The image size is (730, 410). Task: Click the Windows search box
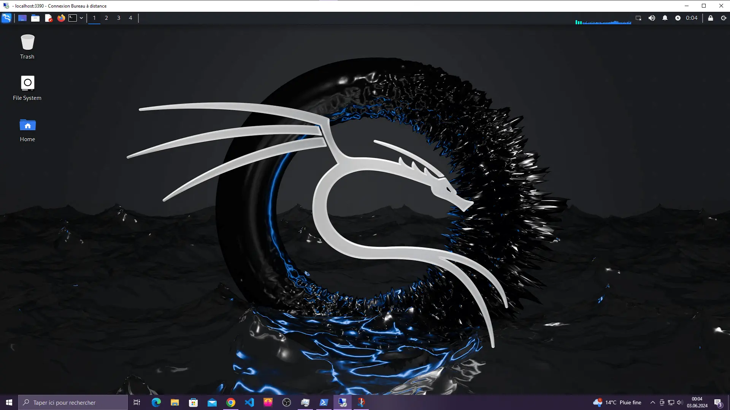pyautogui.click(x=73, y=402)
